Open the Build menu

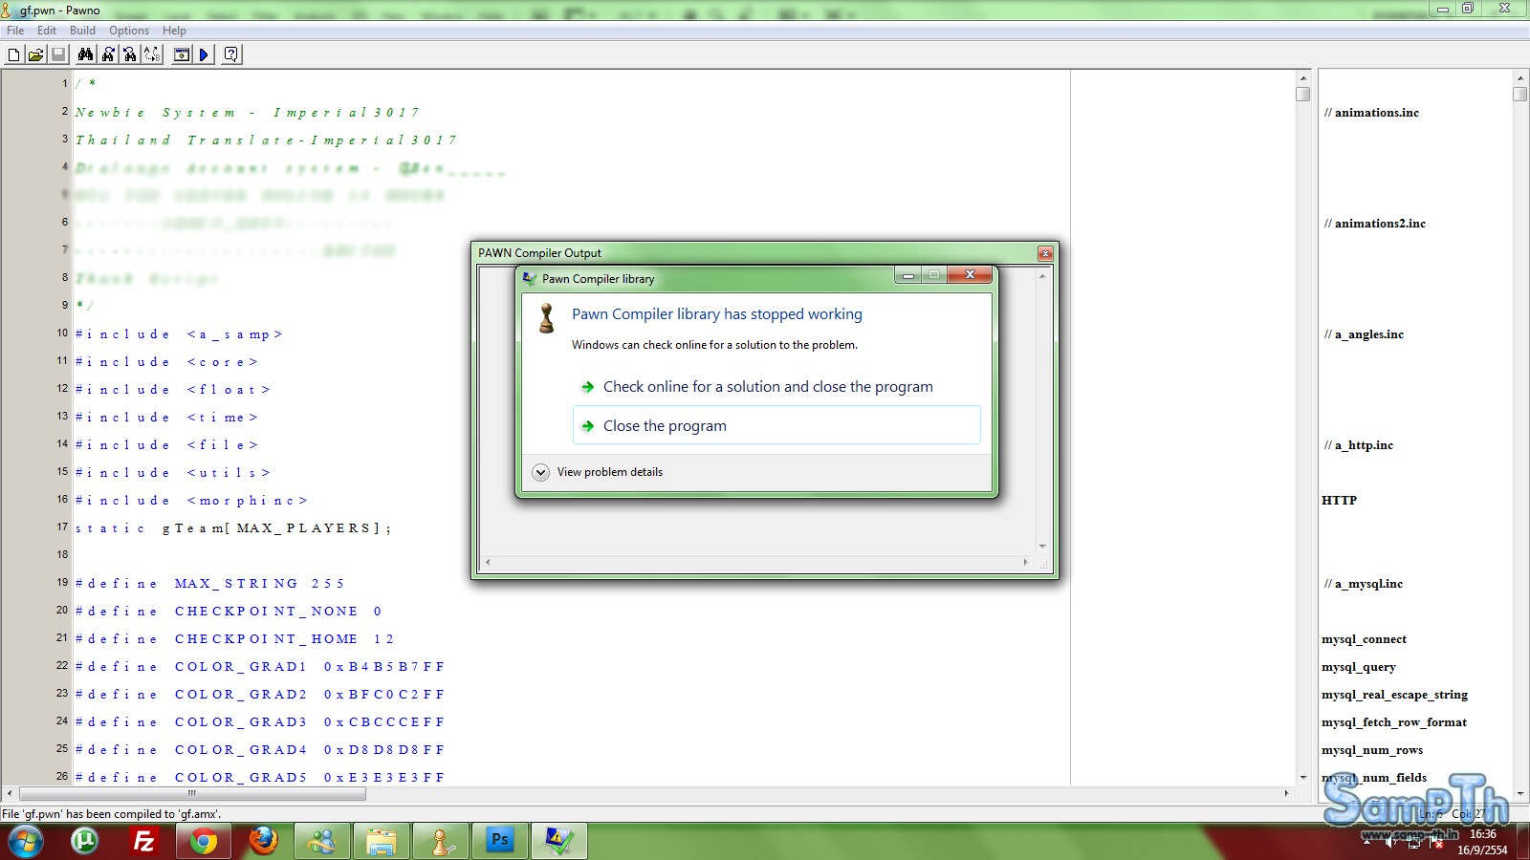point(82,31)
